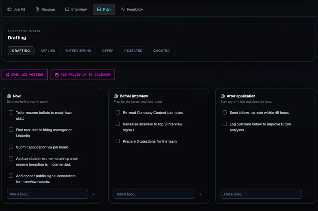Add follow-up to calendar
This screenshot has height=211, width=318.
point(83,75)
